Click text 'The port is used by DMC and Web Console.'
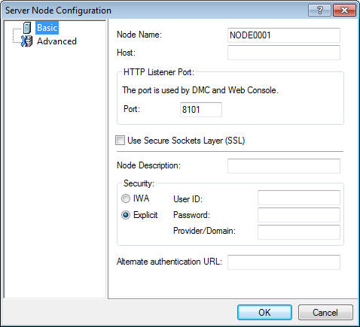The height and width of the screenshot is (327, 360). 200,90
